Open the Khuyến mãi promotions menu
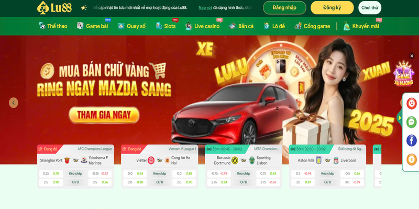 pos(361,26)
